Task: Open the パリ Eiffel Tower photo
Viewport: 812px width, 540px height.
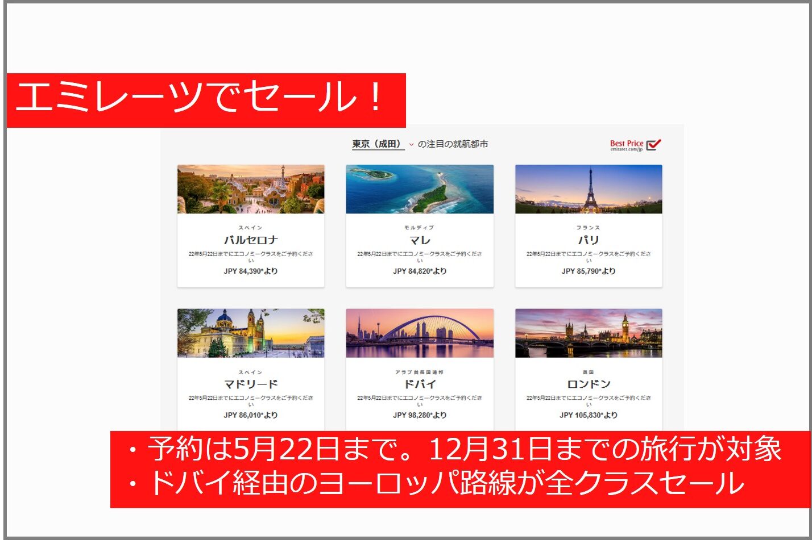Action: point(589,189)
